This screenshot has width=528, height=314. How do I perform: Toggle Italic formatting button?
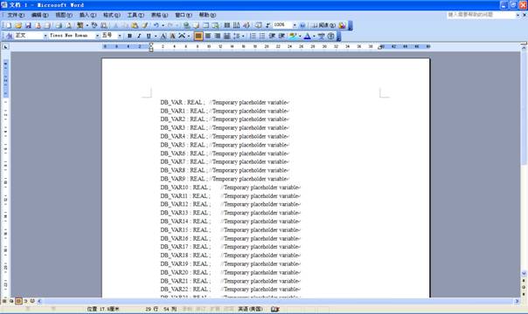point(139,36)
